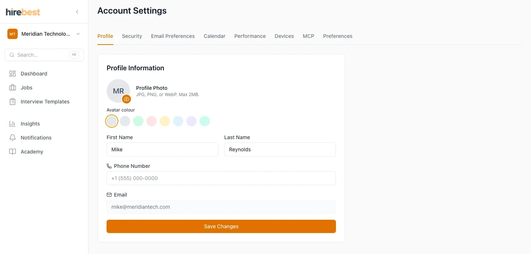Select the lavender avatar colour
This screenshot has height=254, width=531.
(x=191, y=121)
